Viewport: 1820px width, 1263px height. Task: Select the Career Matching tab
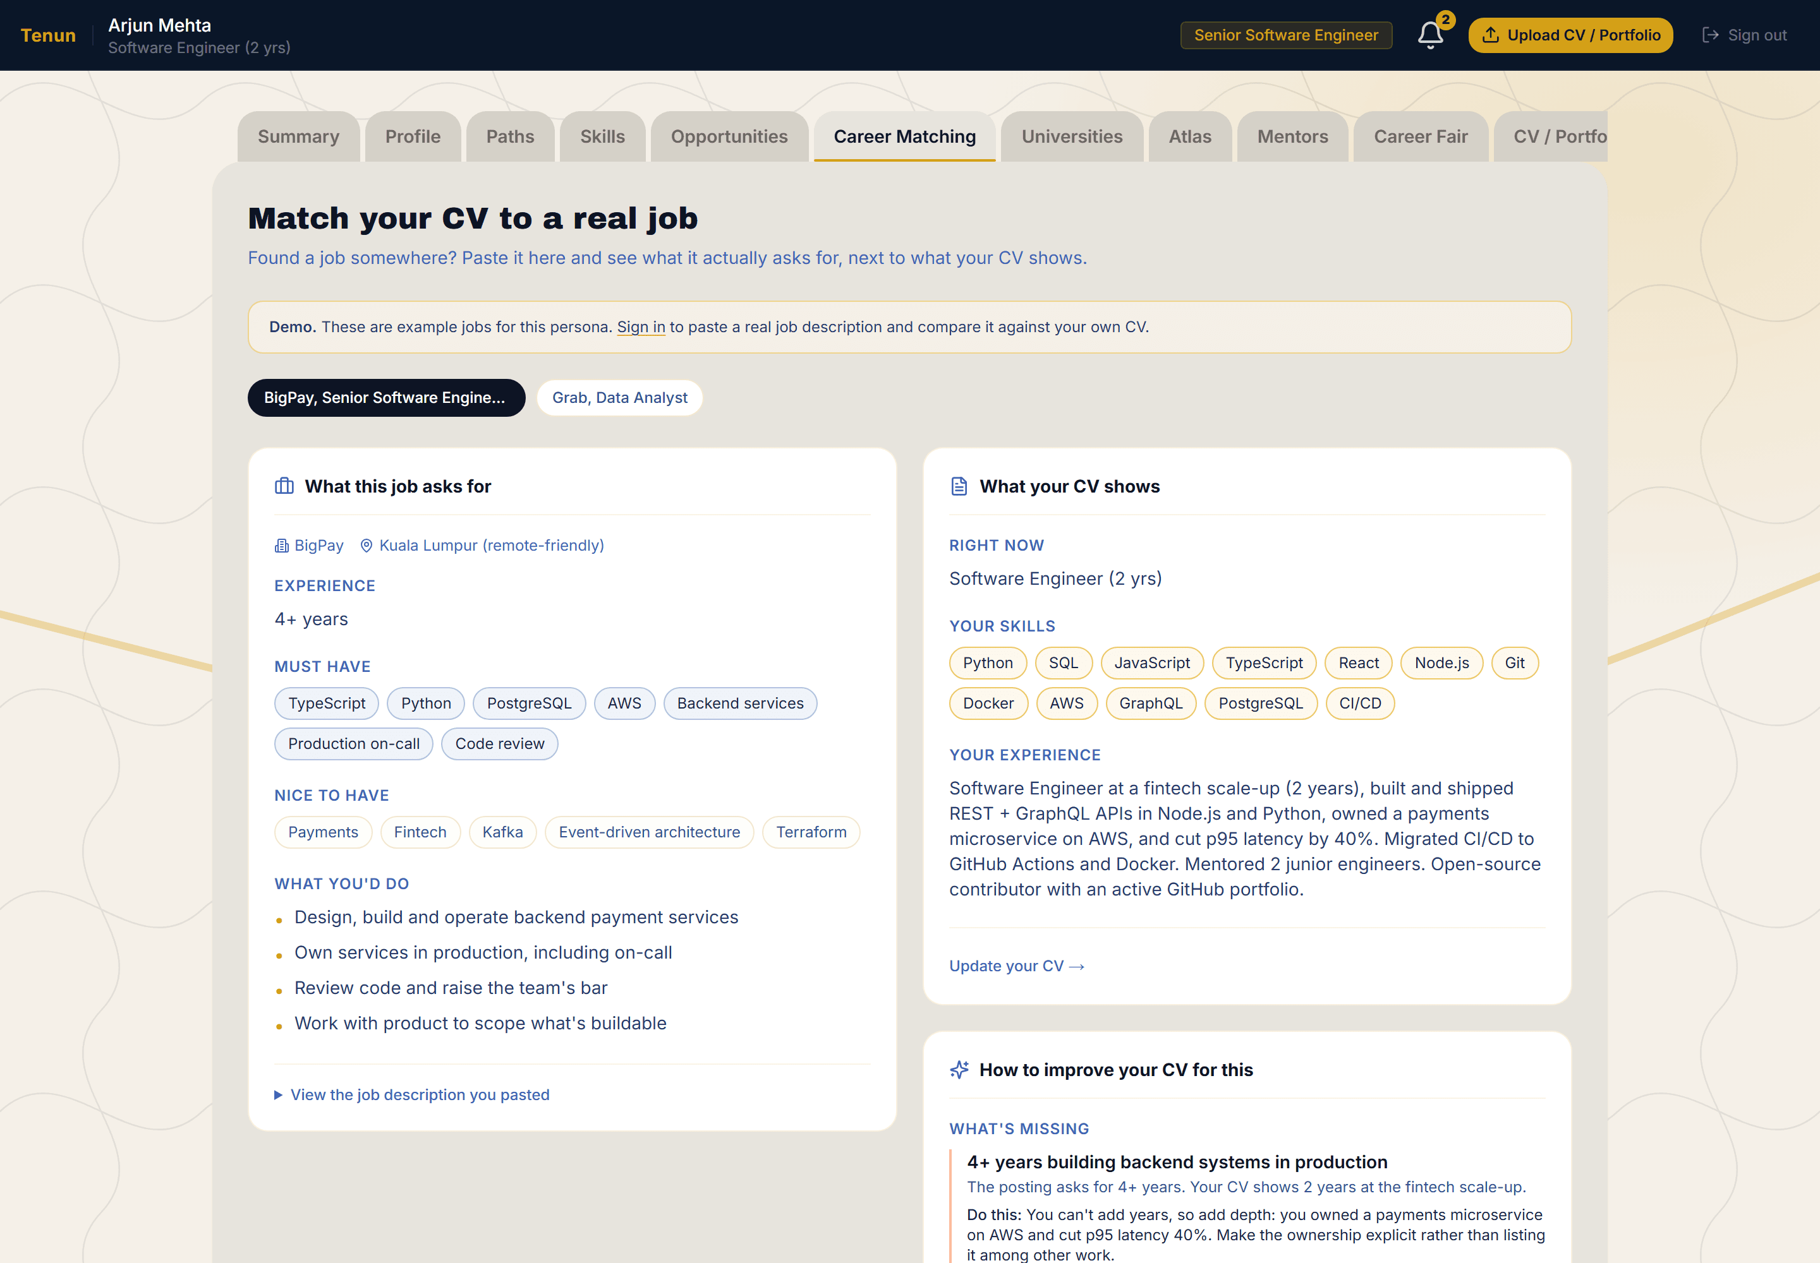point(904,136)
